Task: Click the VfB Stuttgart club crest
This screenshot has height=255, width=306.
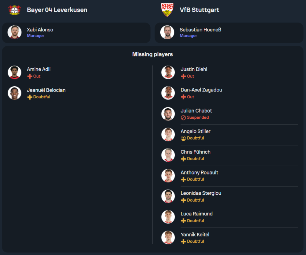Action: pos(167,10)
